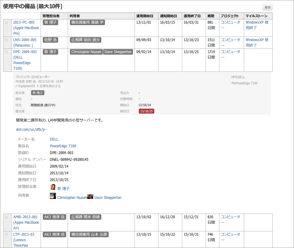The height and width of the screenshot is (248, 294).
Task: Click the 菅 理子 tag next to 担当者
Action: [38, 93]
